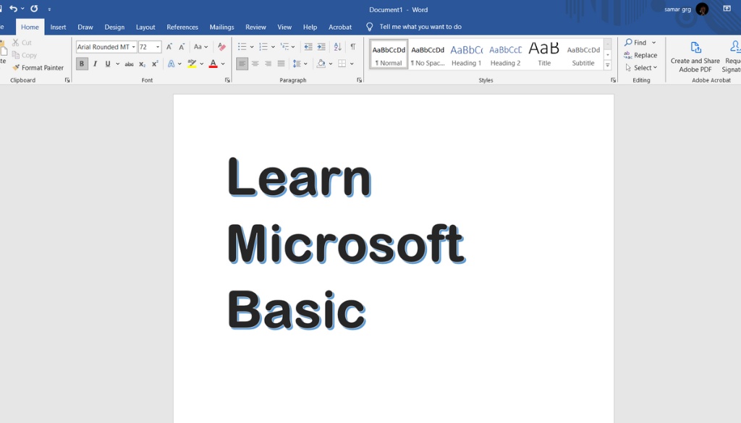Click the Increase Indent icon

tap(321, 47)
